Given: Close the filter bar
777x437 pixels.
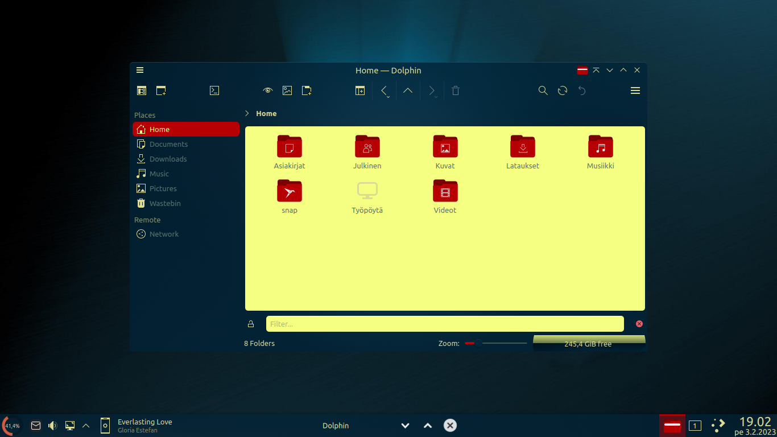Looking at the screenshot, I should tap(639, 324).
